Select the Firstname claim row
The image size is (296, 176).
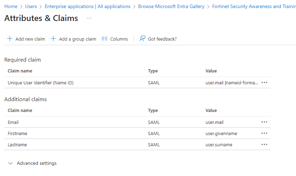(x=18, y=134)
